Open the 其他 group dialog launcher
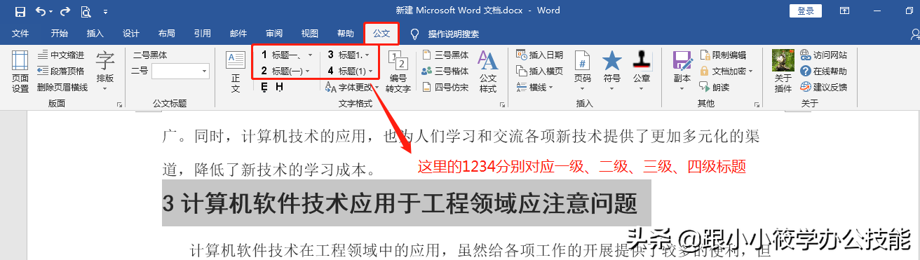Screen dimensions: 920x260 [x=757, y=104]
